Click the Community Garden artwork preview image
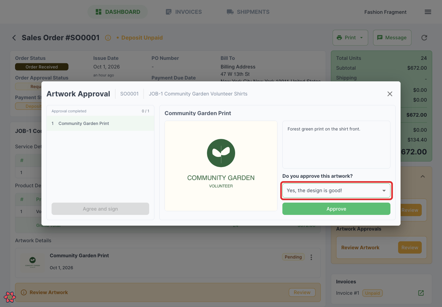 pos(221,166)
